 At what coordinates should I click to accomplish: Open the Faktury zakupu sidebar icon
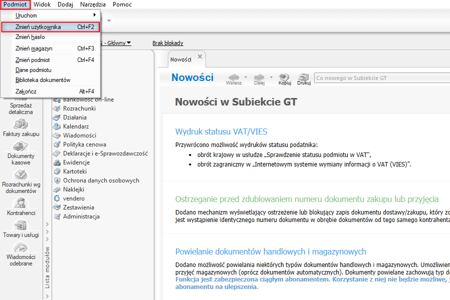[x=21, y=124]
